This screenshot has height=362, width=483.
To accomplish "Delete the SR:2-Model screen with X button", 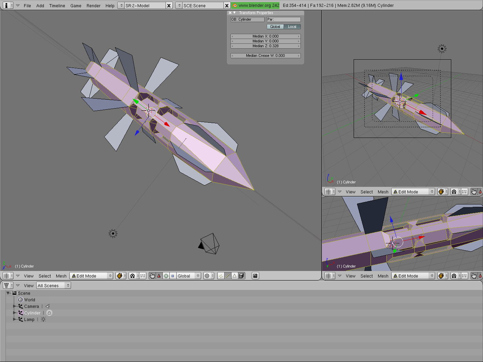I will (x=169, y=6).
